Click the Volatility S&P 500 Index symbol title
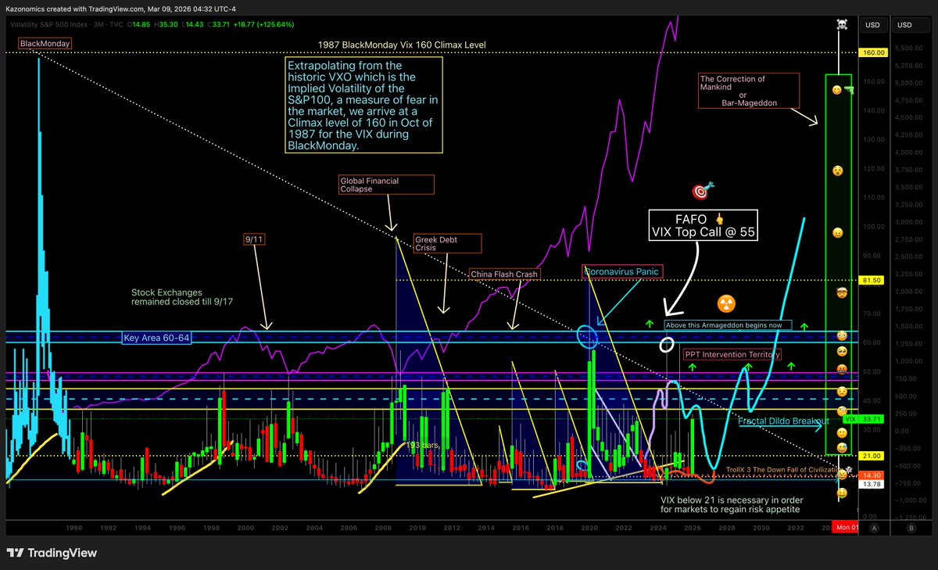 (x=49, y=25)
